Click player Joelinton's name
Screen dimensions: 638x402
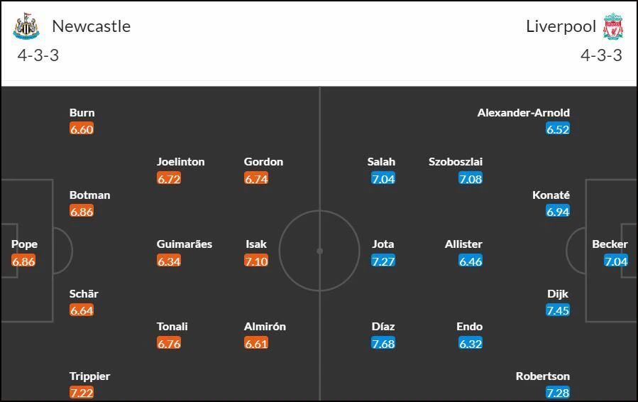click(181, 162)
